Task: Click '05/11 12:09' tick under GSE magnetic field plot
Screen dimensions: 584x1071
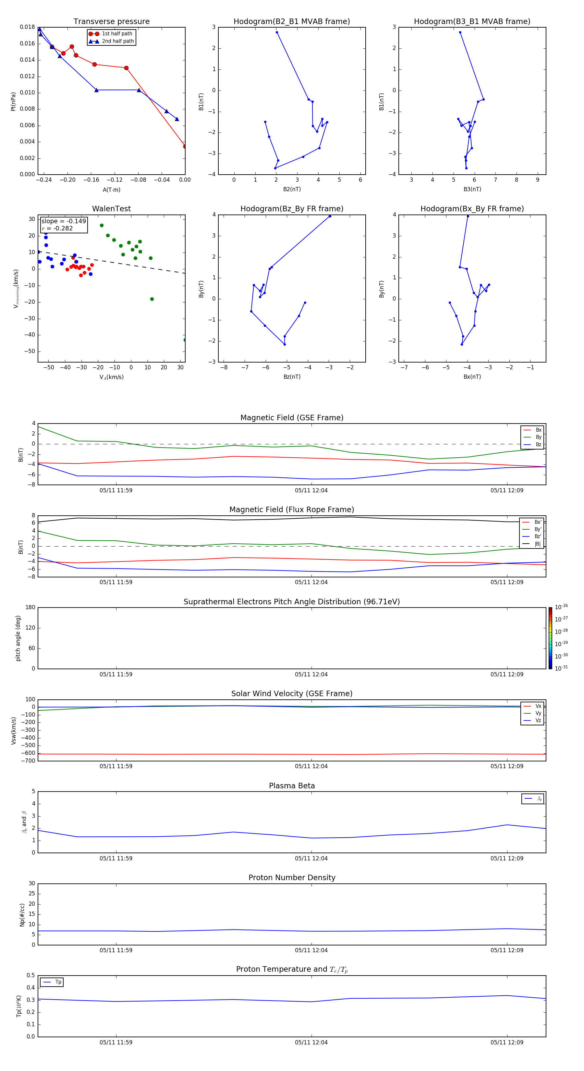Action: [x=507, y=490]
